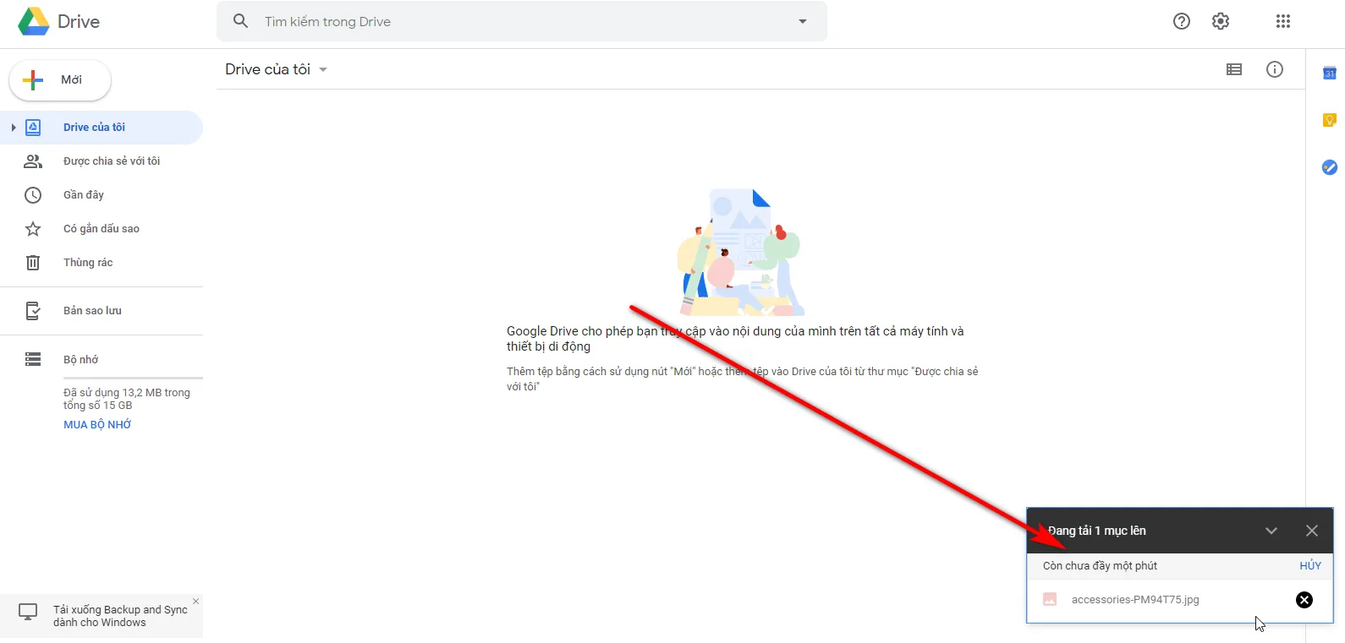This screenshot has height=643, width=1345.
Task: Close the upload progress panel
Action: click(1312, 531)
